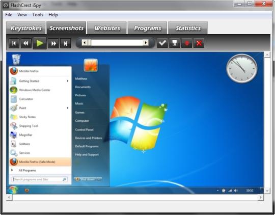Click the save floppy disk icon
This screenshot has width=275, height=215.
tap(175, 43)
